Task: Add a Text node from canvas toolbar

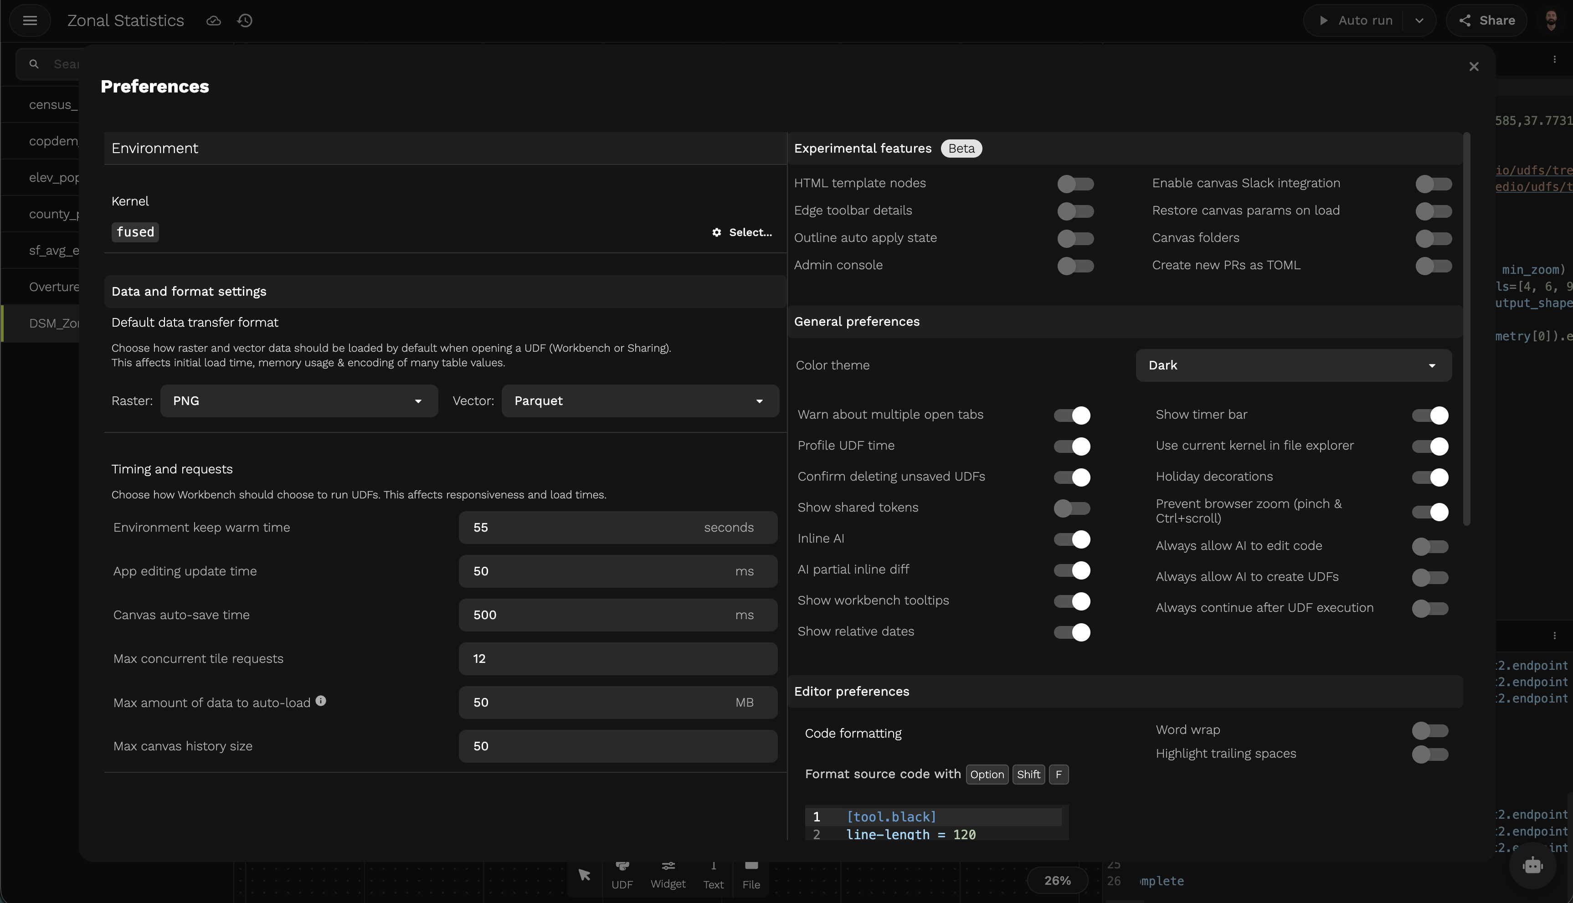Action: (713, 876)
